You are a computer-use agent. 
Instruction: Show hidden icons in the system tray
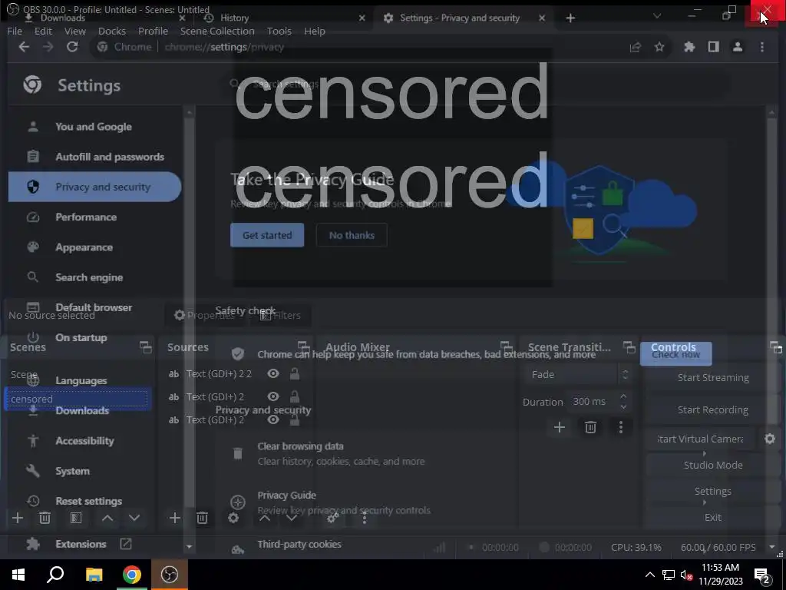click(x=649, y=575)
